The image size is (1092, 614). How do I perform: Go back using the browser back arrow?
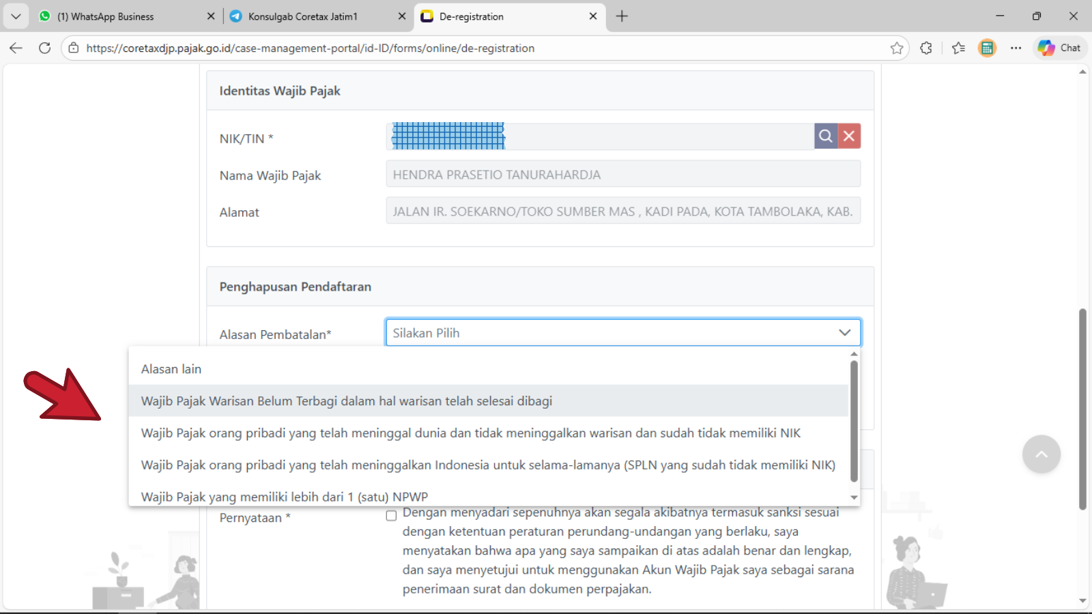(x=16, y=48)
